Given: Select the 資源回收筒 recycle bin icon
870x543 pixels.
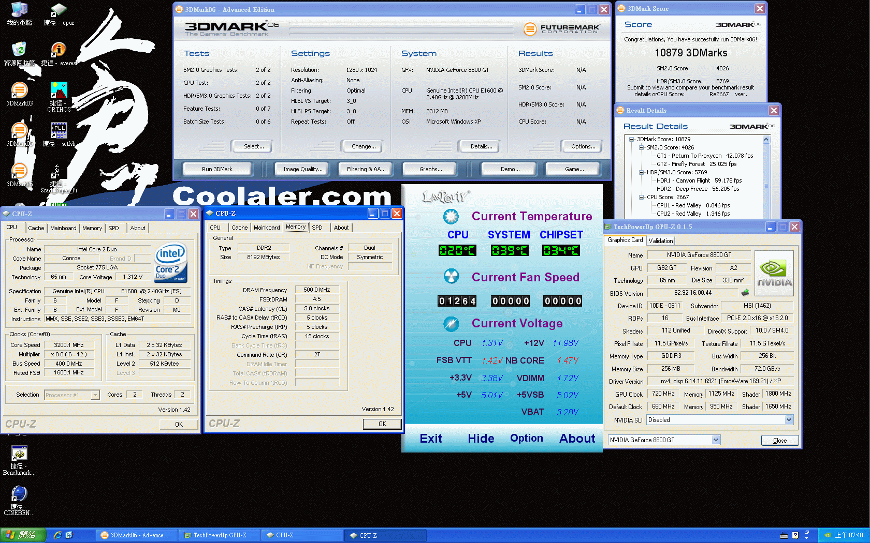Looking at the screenshot, I should click(x=19, y=54).
